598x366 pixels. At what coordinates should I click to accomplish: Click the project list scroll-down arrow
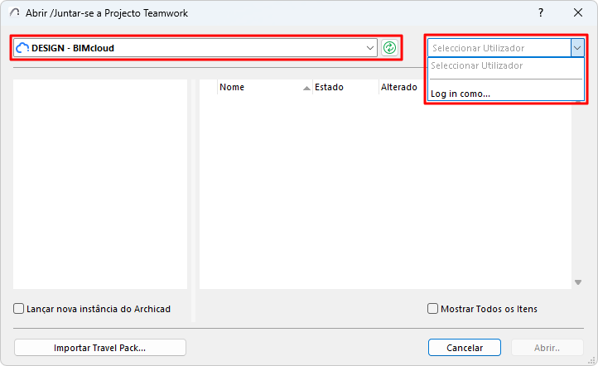pyautogui.click(x=577, y=282)
